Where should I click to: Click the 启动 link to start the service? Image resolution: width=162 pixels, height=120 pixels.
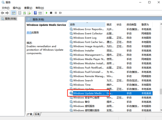(29, 33)
